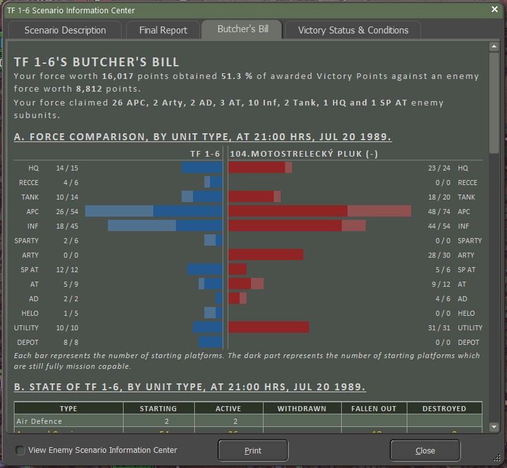Click the scrollbar down arrow
Viewport: 507px width, 468px height.
pos(494,427)
